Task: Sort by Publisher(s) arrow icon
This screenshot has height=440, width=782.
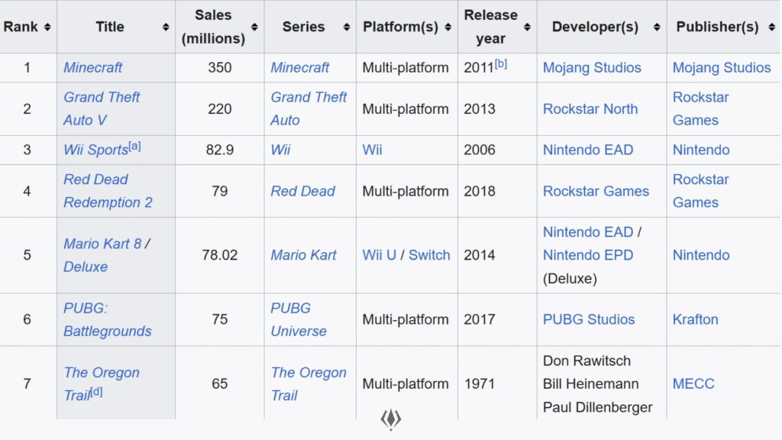Action: tap(770, 27)
